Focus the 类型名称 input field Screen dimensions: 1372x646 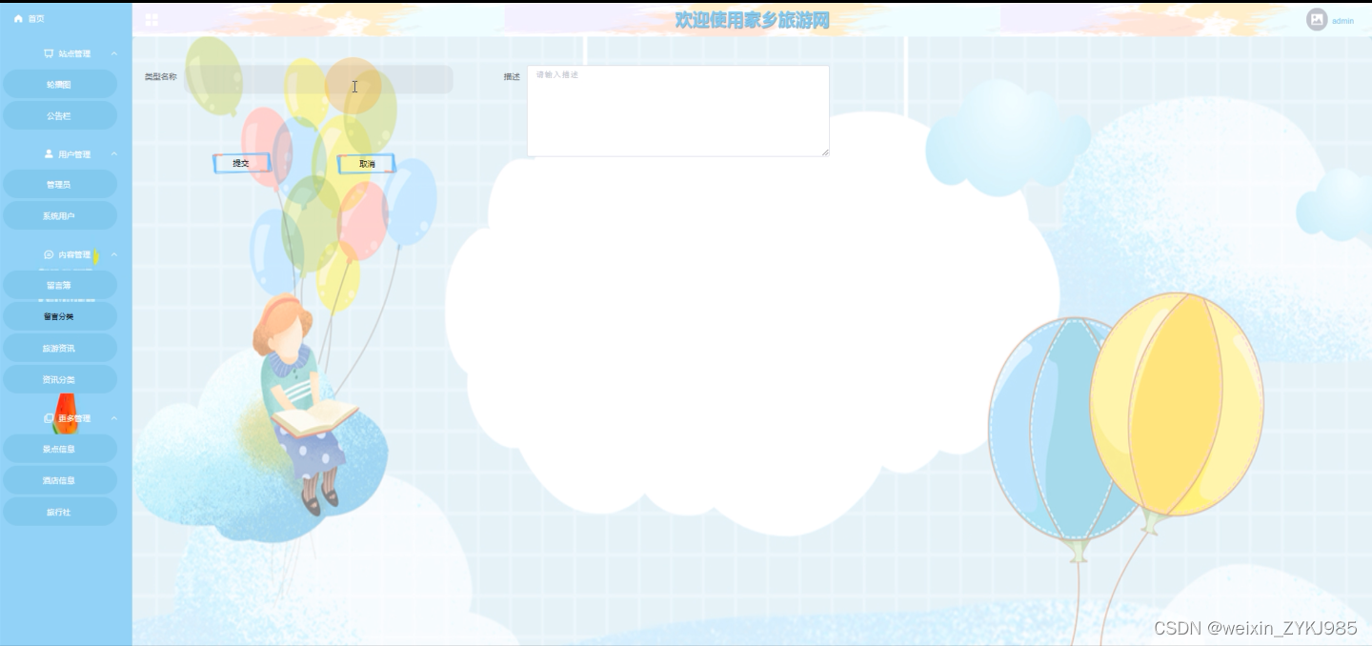click(x=319, y=79)
